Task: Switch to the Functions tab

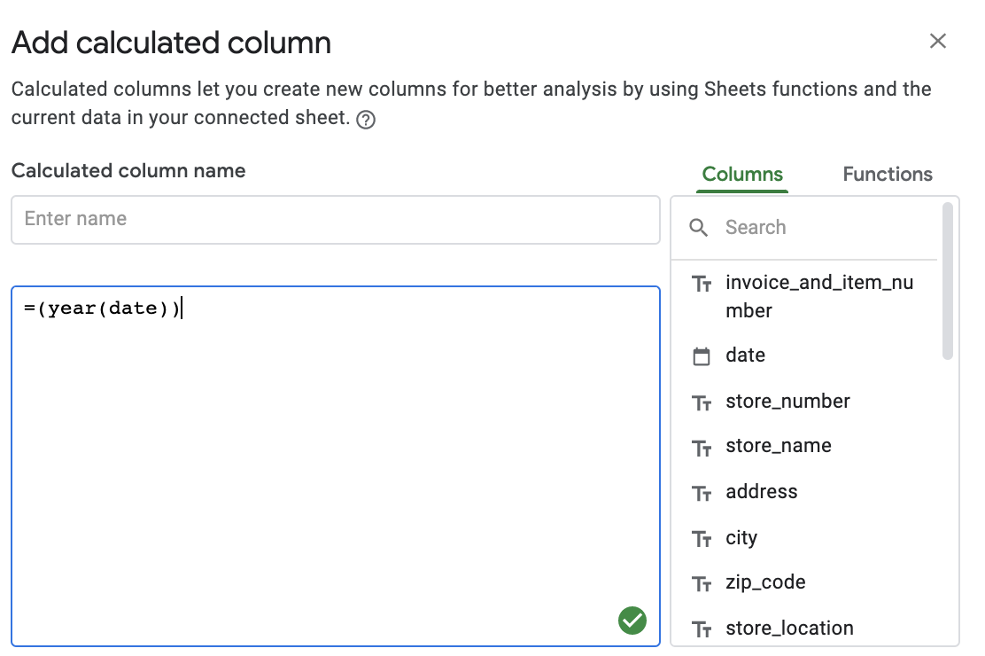Action: coord(887,175)
